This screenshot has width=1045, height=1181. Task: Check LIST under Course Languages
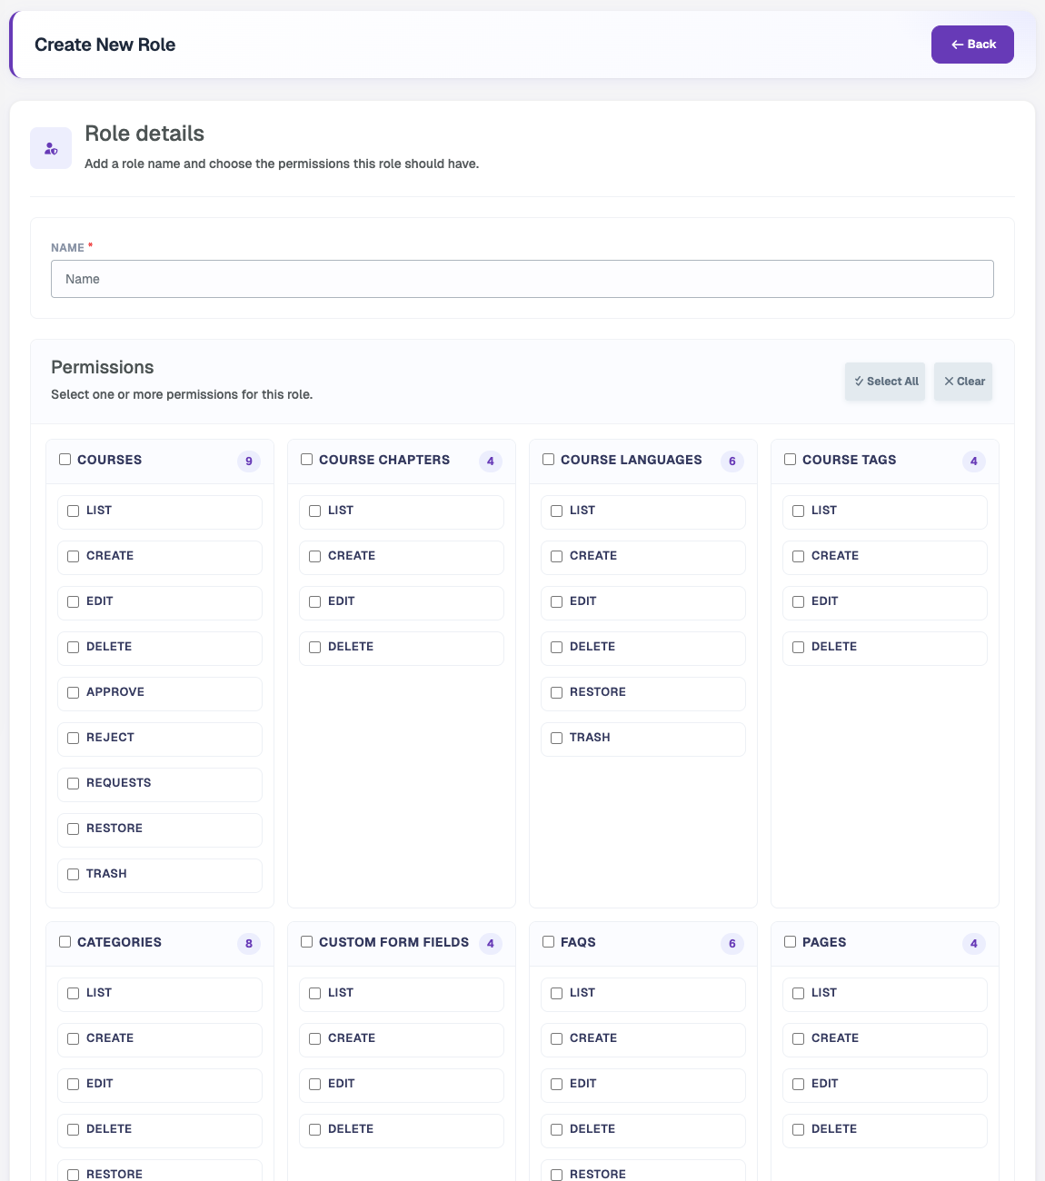click(x=557, y=511)
